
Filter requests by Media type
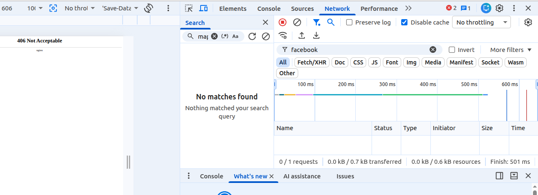click(x=433, y=62)
